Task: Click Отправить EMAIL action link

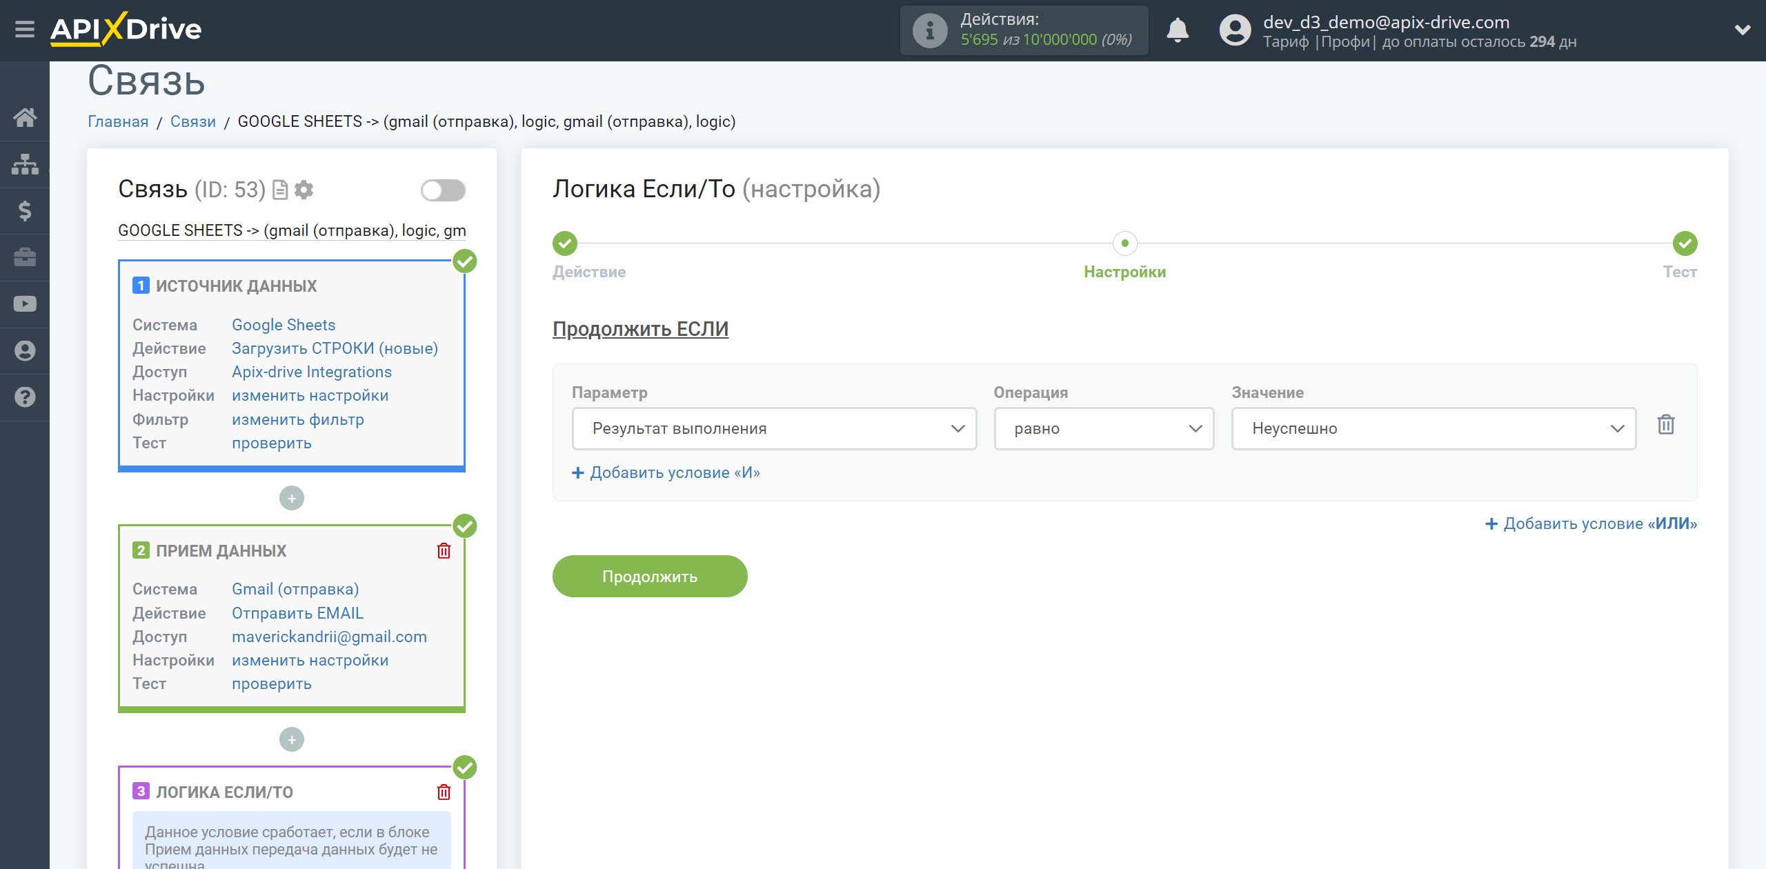Action: (297, 613)
